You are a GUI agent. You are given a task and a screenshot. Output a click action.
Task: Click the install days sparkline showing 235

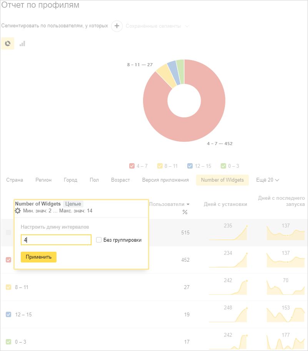[x=228, y=232]
